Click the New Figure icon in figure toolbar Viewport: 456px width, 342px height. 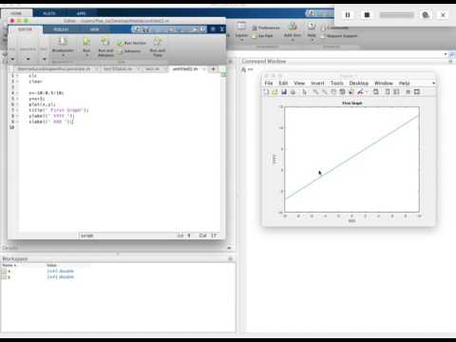coord(266,92)
